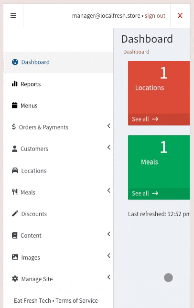The height and width of the screenshot is (308, 194).
Task: Click the Reports bar chart icon
Action: coord(14,84)
